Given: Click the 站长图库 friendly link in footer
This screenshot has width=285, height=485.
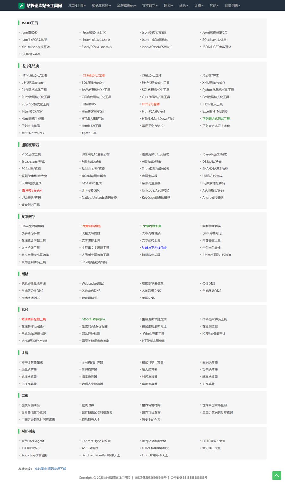Looking at the screenshot, I should coord(41,469).
